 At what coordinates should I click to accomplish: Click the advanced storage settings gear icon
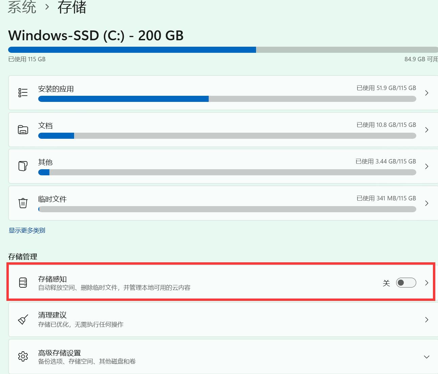23,356
